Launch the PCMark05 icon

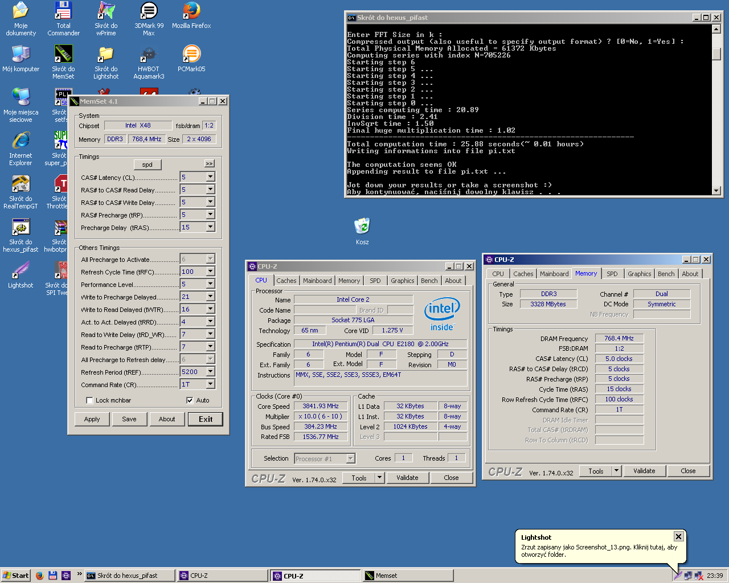(191, 59)
